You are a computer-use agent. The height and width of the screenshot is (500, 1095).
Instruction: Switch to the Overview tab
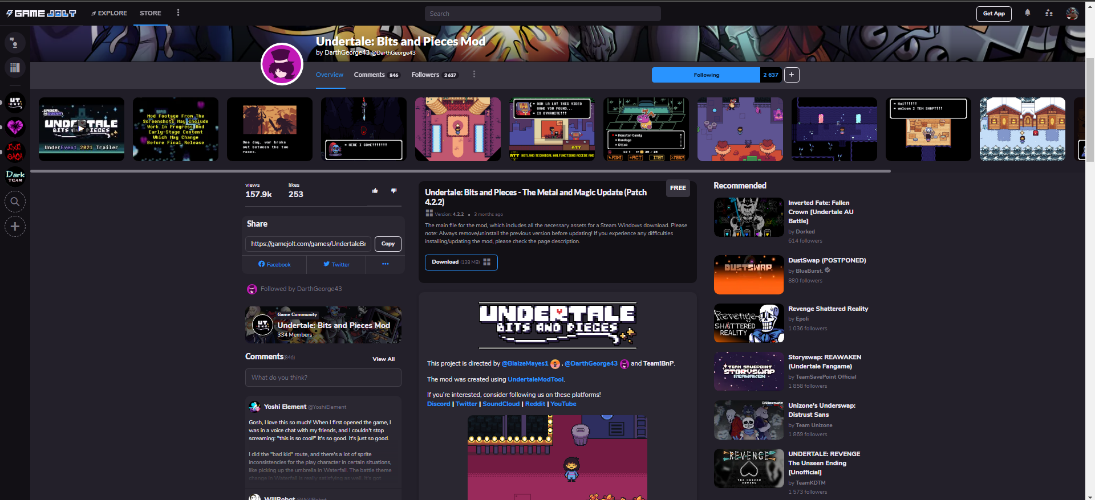330,75
